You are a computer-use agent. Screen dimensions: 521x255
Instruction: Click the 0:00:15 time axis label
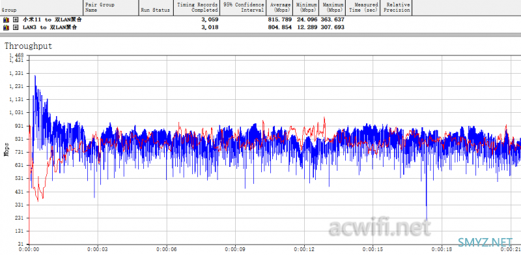[373, 249]
